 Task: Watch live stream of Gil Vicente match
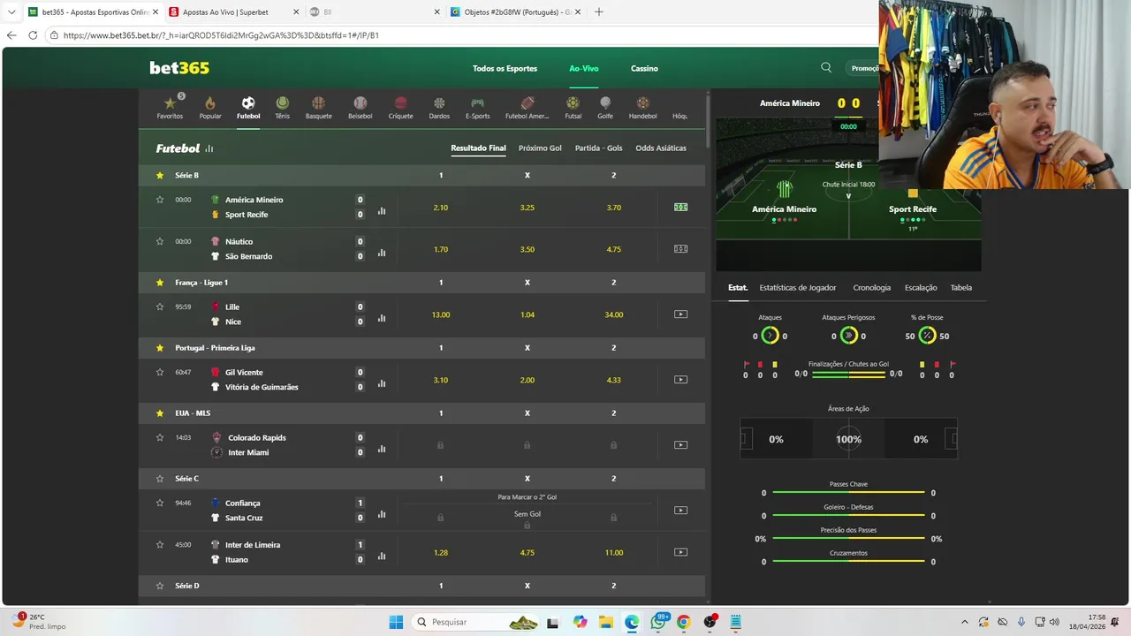(x=680, y=380)
